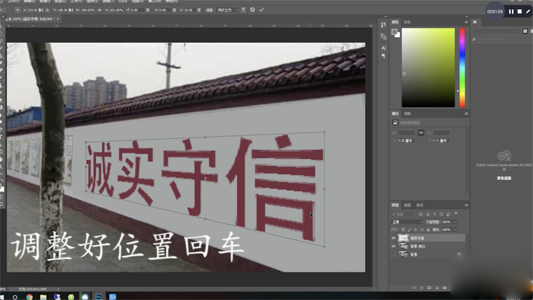Lock transparent pixels icon in Layers panel

pos(403,230)
